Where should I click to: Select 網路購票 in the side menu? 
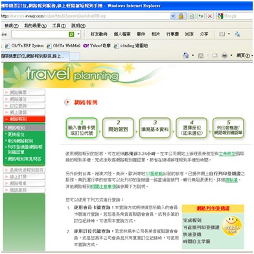24,93
